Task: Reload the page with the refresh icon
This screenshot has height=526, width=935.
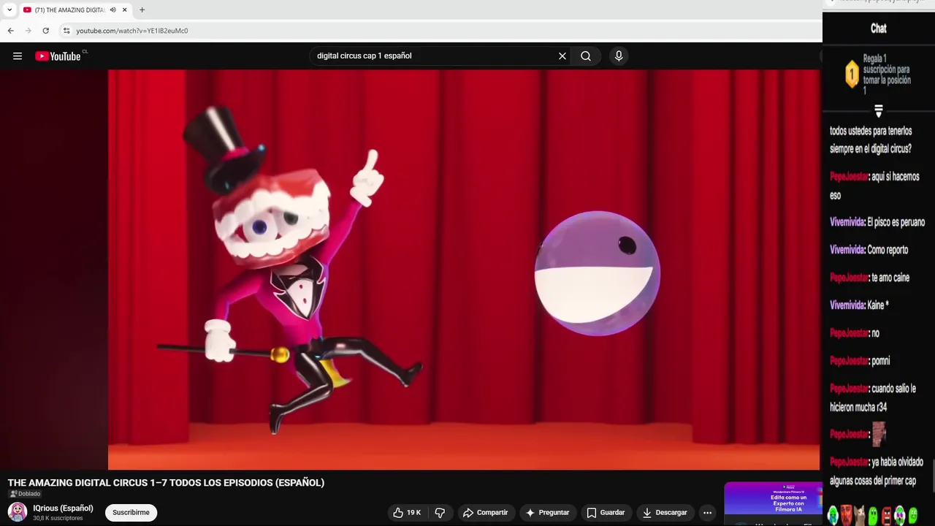Action: 45,31
